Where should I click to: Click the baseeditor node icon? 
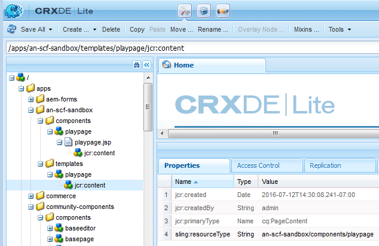59,228
